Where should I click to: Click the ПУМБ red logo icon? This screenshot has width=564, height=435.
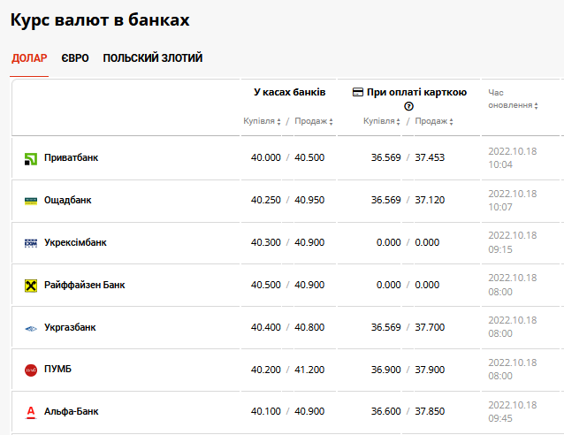click(31, 370)
